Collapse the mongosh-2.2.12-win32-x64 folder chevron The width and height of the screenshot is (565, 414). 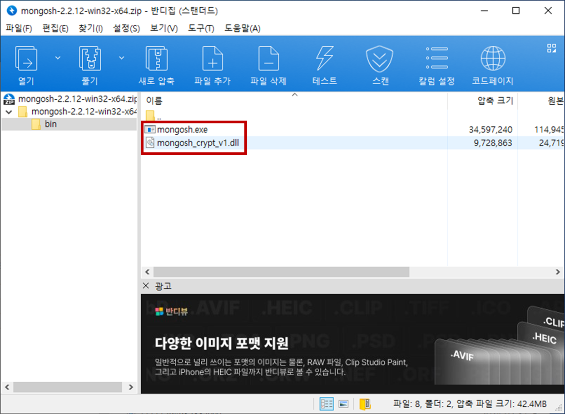pyautogui.click(x=9, y=112)
